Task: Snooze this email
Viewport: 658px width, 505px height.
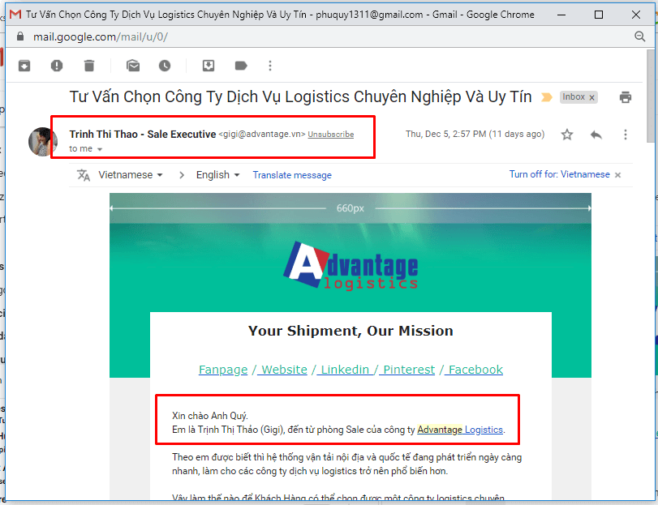Action: coord(166,66)
